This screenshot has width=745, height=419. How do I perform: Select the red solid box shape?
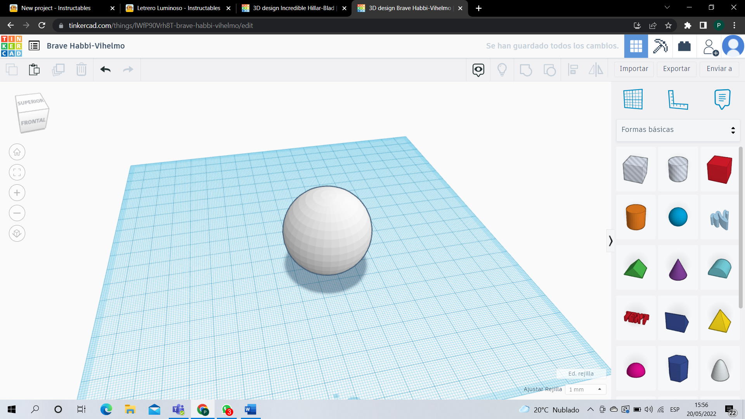pyautogui.click(x=719, y=169)
